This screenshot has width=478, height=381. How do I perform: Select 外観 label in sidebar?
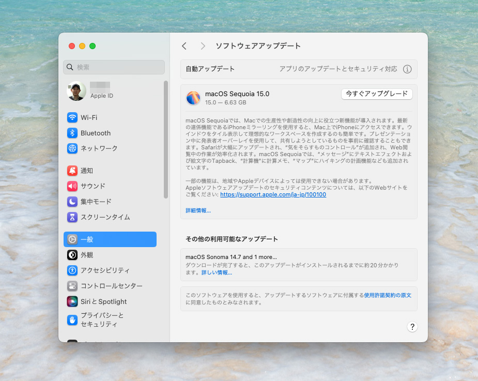pyautogui.click(x=87, y=255)
